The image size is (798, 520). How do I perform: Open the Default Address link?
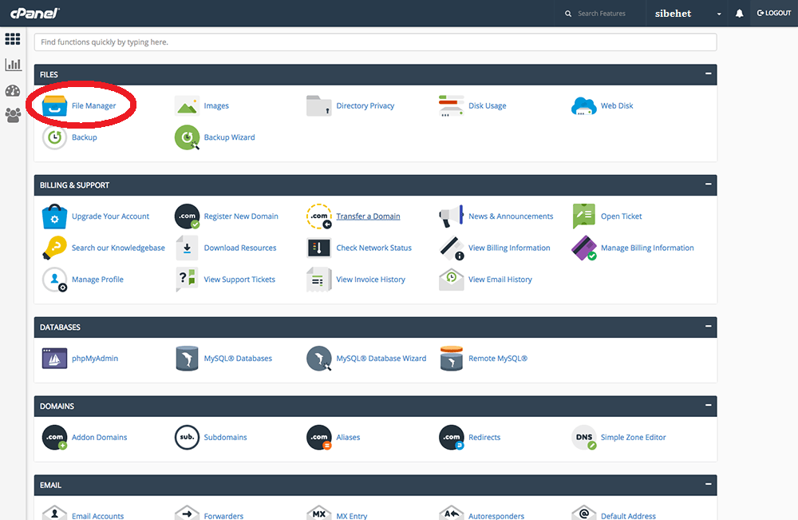click(x=628, y=516)
